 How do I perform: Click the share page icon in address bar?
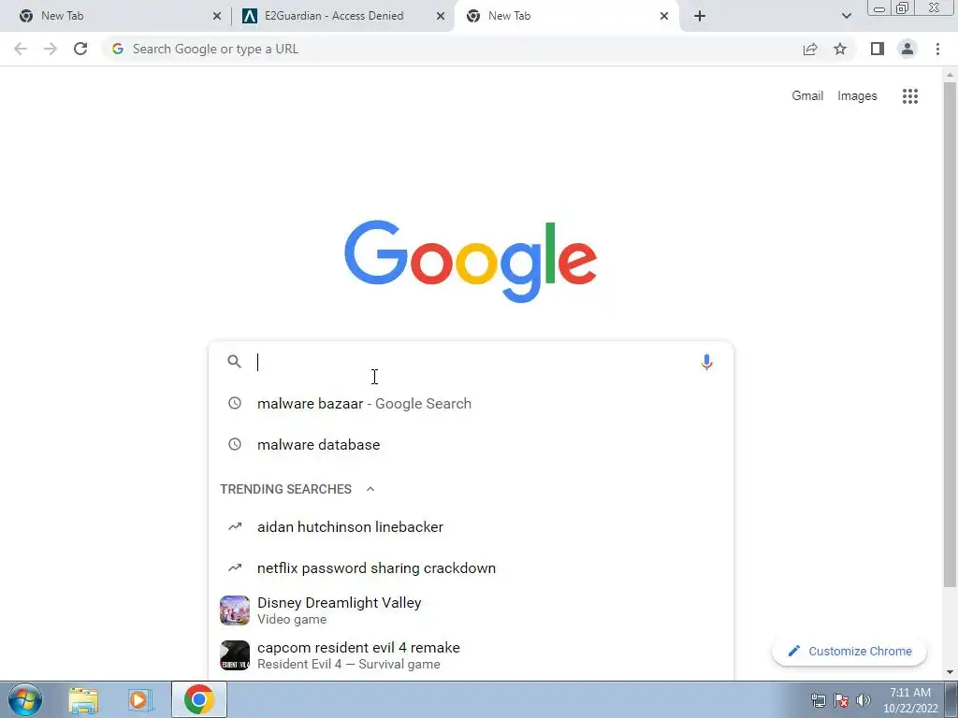(x=810, y=49)
